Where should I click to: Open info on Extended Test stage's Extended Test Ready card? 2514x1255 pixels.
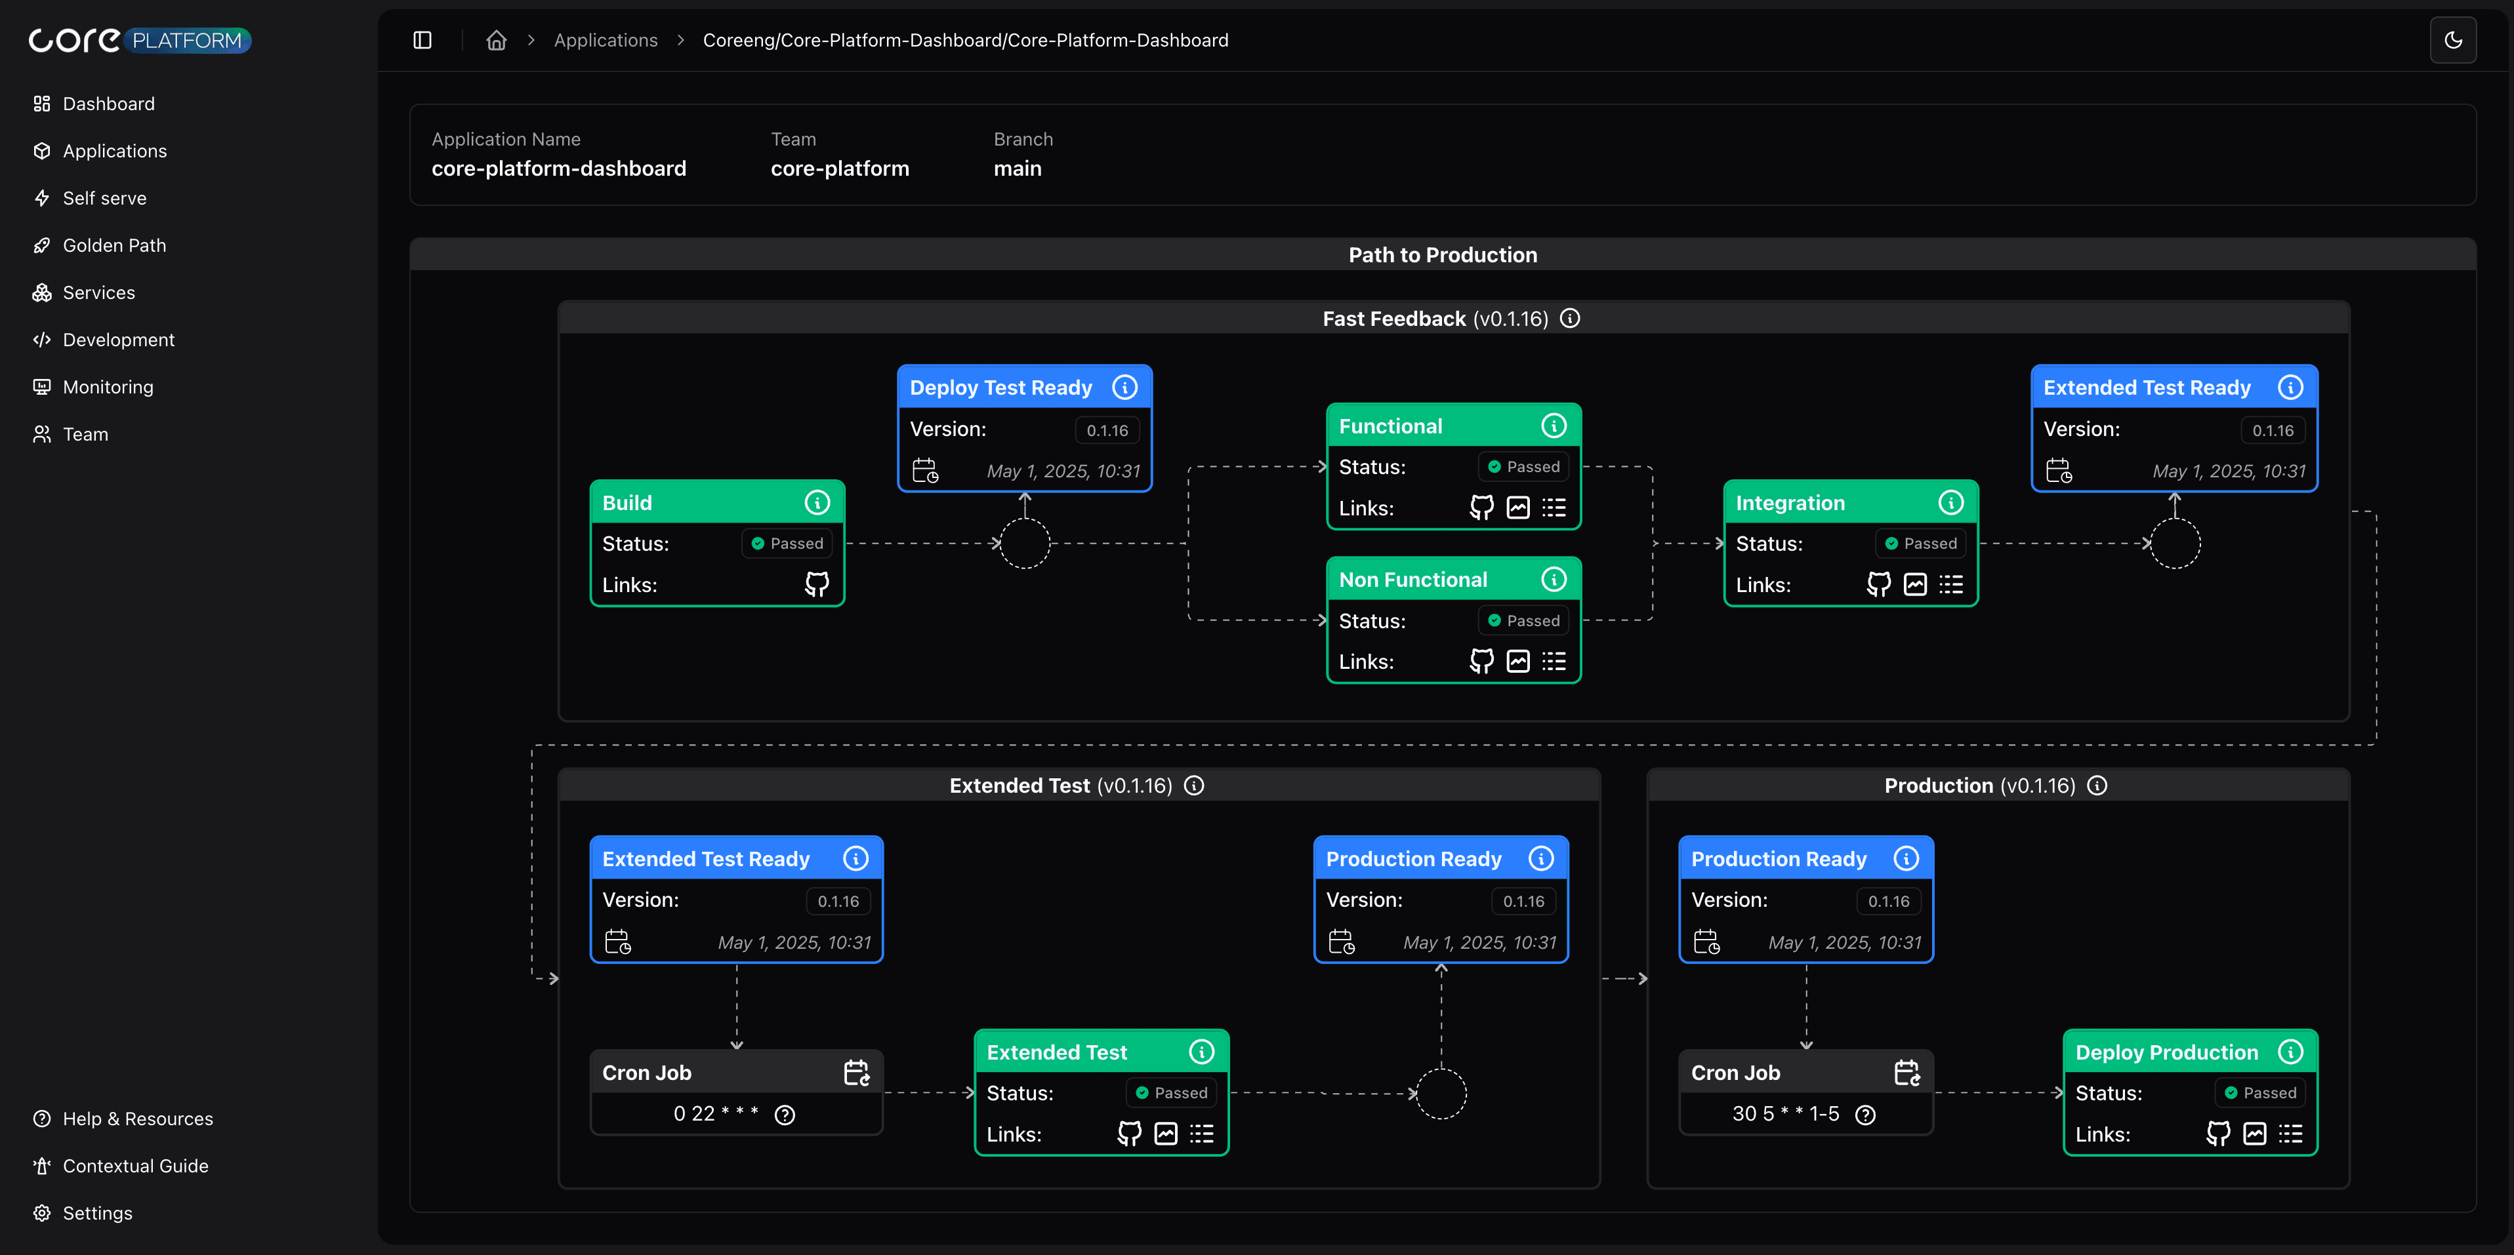[x=855, y=858]
